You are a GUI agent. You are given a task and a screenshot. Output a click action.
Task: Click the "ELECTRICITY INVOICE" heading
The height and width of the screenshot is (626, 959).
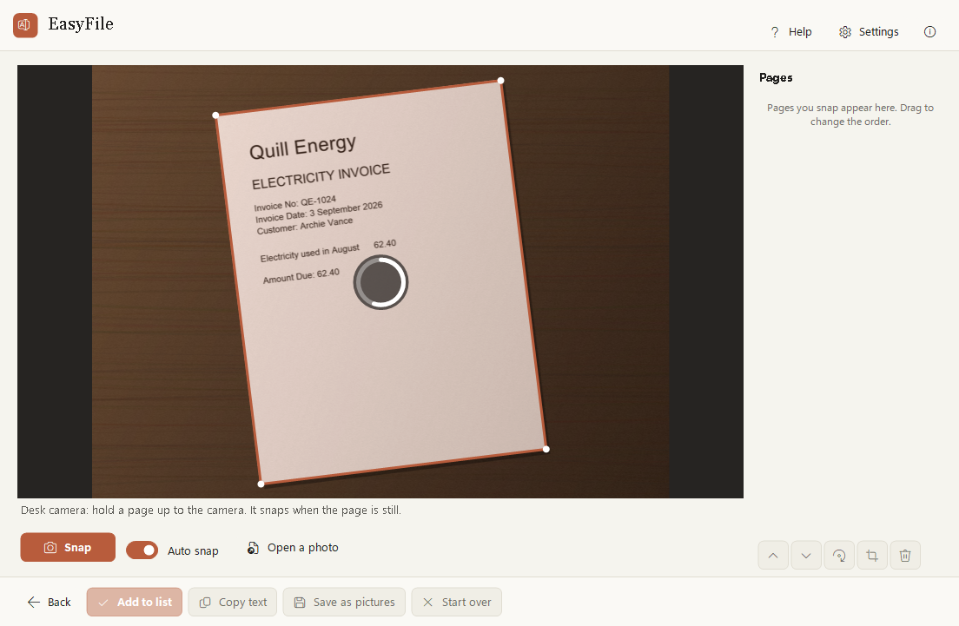click(x=321, y=176)
